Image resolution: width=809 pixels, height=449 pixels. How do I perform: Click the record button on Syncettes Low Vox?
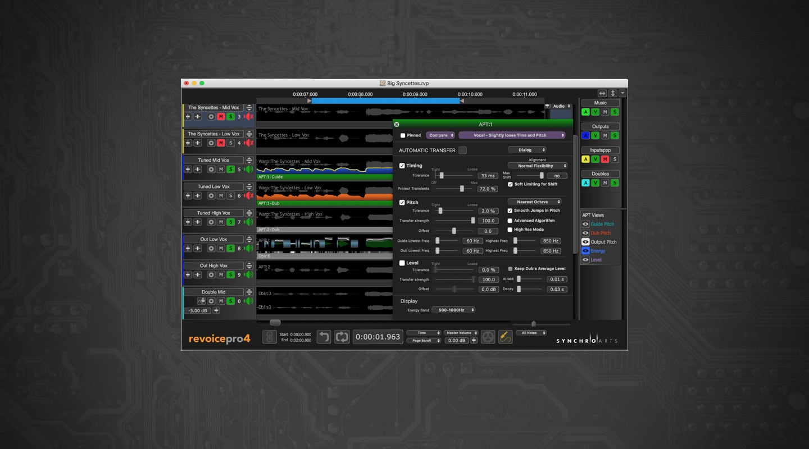tap(211, 143)
